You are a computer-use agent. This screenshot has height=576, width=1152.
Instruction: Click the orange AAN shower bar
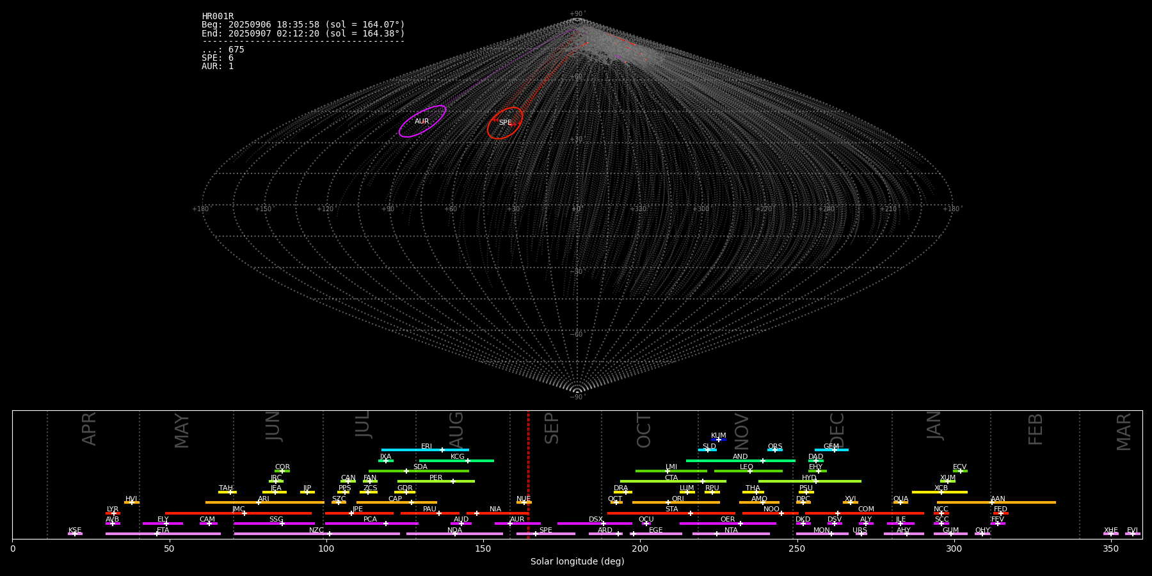(x=996, y=502)
